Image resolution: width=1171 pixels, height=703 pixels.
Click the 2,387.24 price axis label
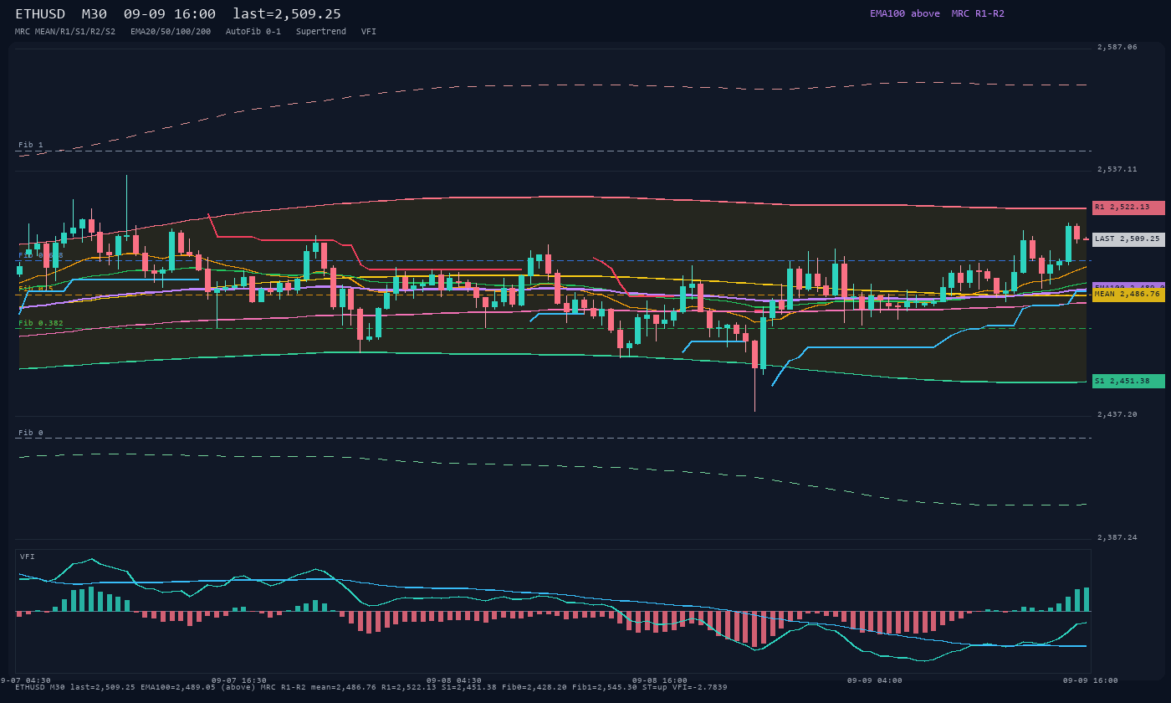tap(1117, 537)
